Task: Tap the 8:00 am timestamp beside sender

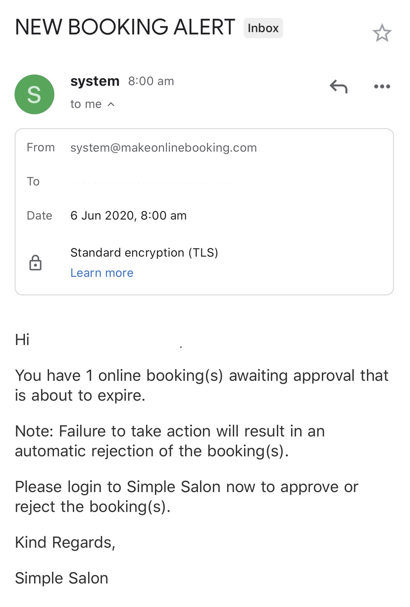Action: click(151, 81)
